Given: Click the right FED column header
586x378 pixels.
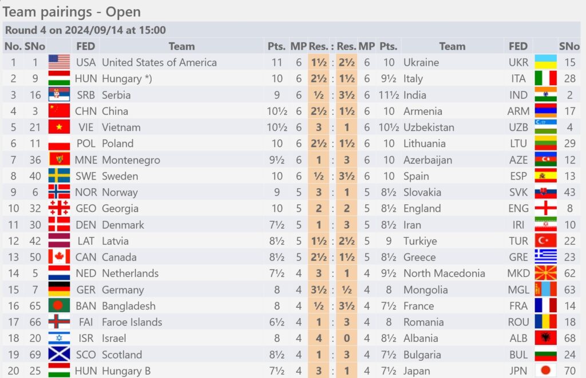Looking at the screenshot, I should [x=518, y=46].
